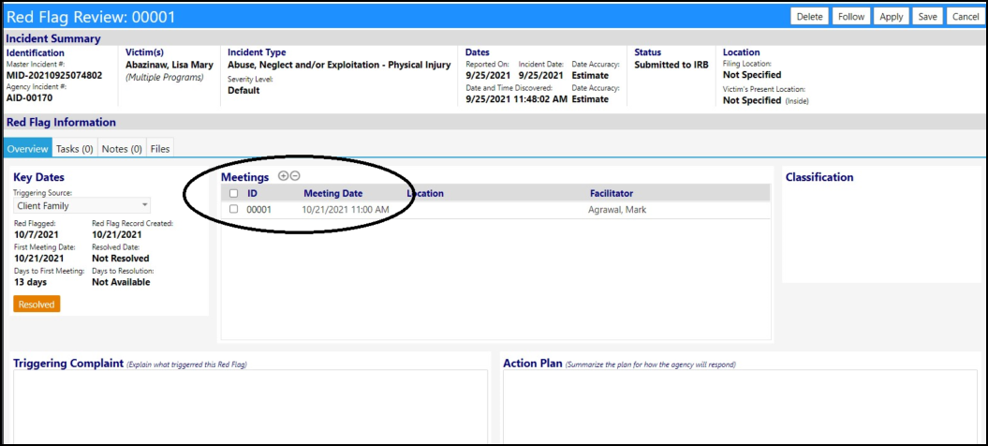
Task: Click the Submitted to IRB status
Action: [671, 65]
